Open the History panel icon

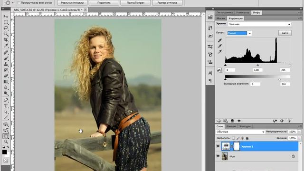[x=210, y=28]
